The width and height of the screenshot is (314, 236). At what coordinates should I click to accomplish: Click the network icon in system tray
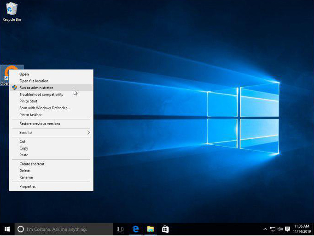click(x=273, y=229)
